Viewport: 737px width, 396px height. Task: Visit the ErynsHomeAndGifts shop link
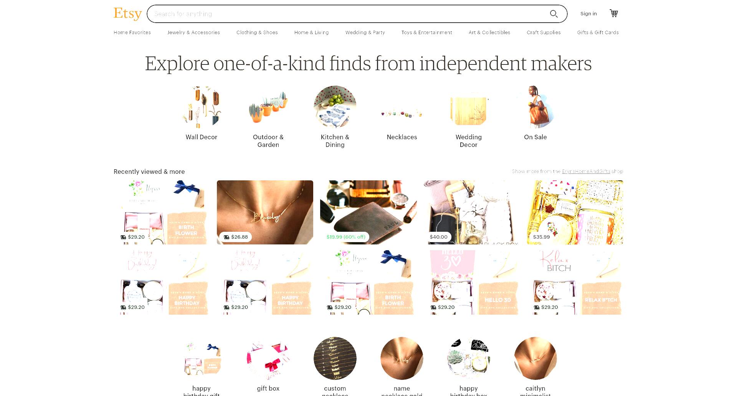point(586,172)
